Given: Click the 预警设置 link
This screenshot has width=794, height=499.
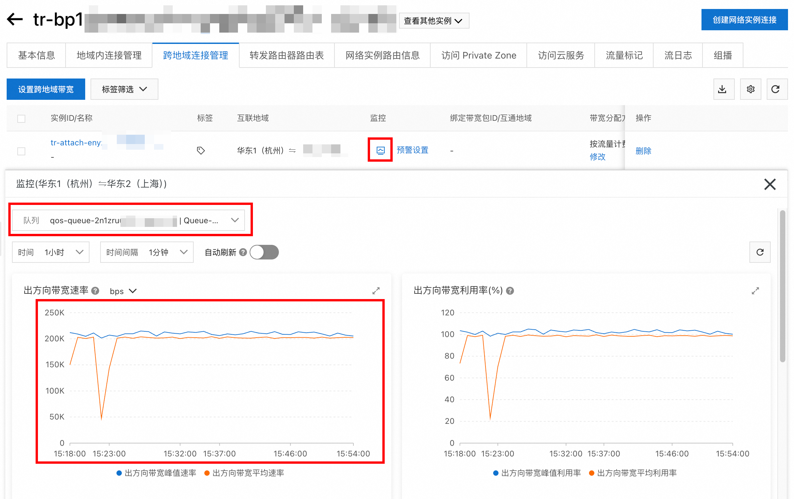Looking at the screenshot, I should click(412, 150).
